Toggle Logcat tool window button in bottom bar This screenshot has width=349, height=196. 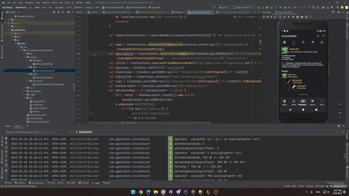click(96, 183)
